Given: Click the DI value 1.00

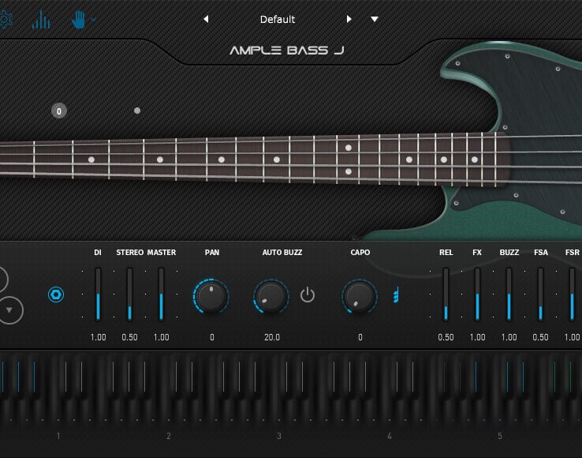Looking at the screenshot, I should coord(99,337).
